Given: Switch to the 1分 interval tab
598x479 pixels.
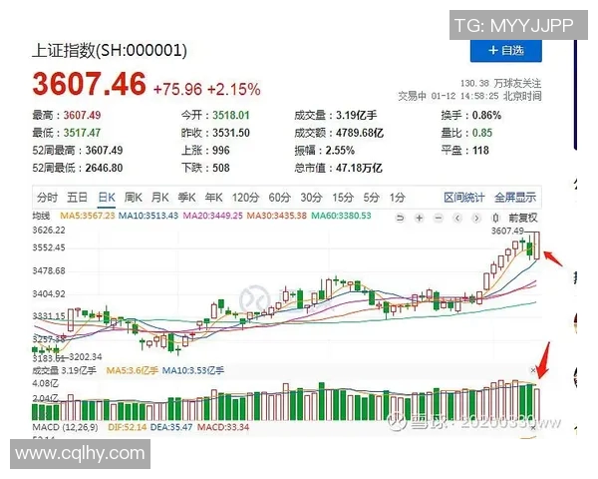Looking at the screenshot, I should coord(397,198).
